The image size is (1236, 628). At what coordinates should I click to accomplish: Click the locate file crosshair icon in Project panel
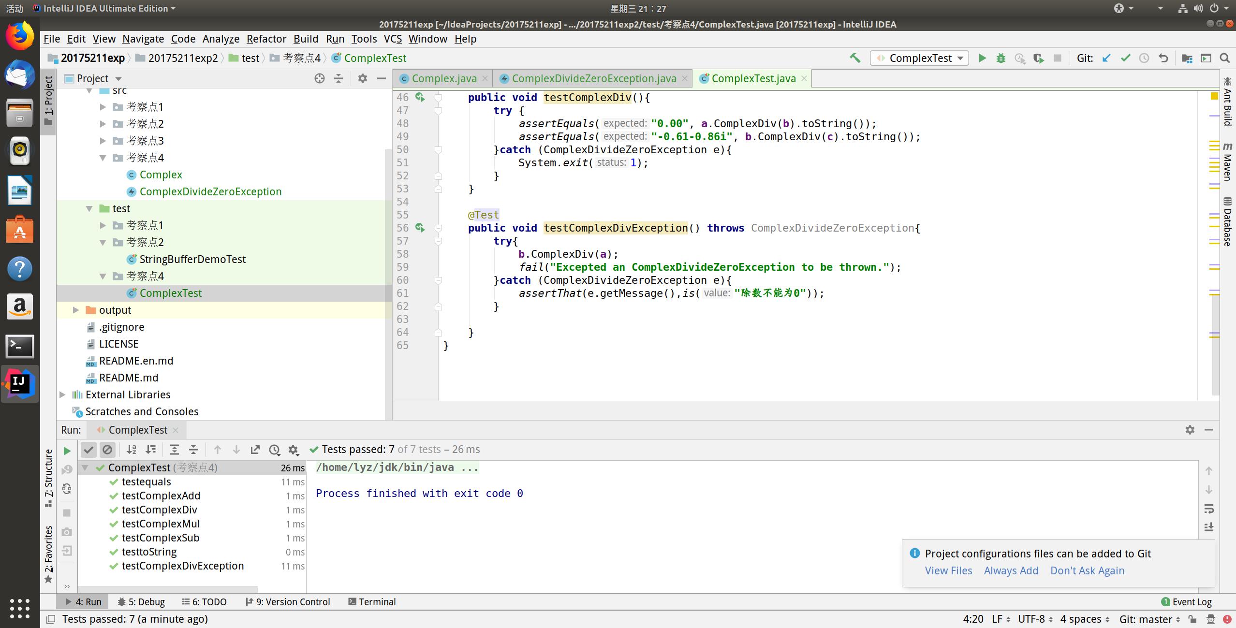319,78
